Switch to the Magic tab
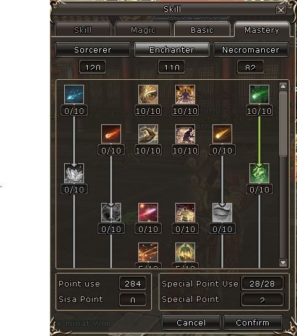The image size is (297, 336). [x=143, y=30]
